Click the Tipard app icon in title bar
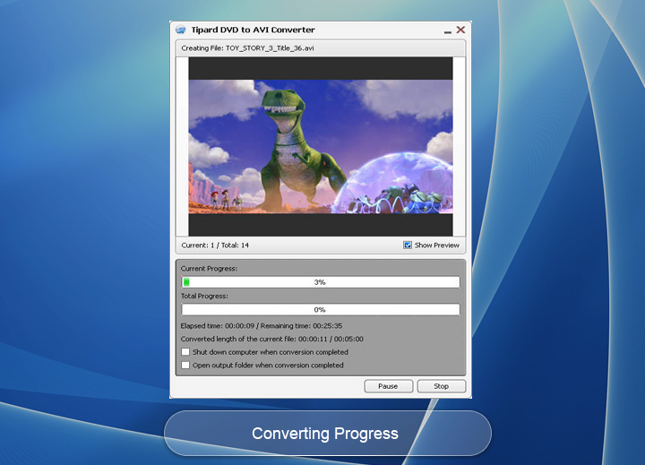 click(x=181, y=30)
